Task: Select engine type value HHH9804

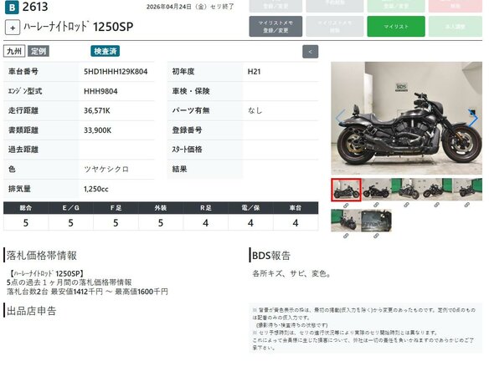Action: pyautogui.click(x=100, y=91)
